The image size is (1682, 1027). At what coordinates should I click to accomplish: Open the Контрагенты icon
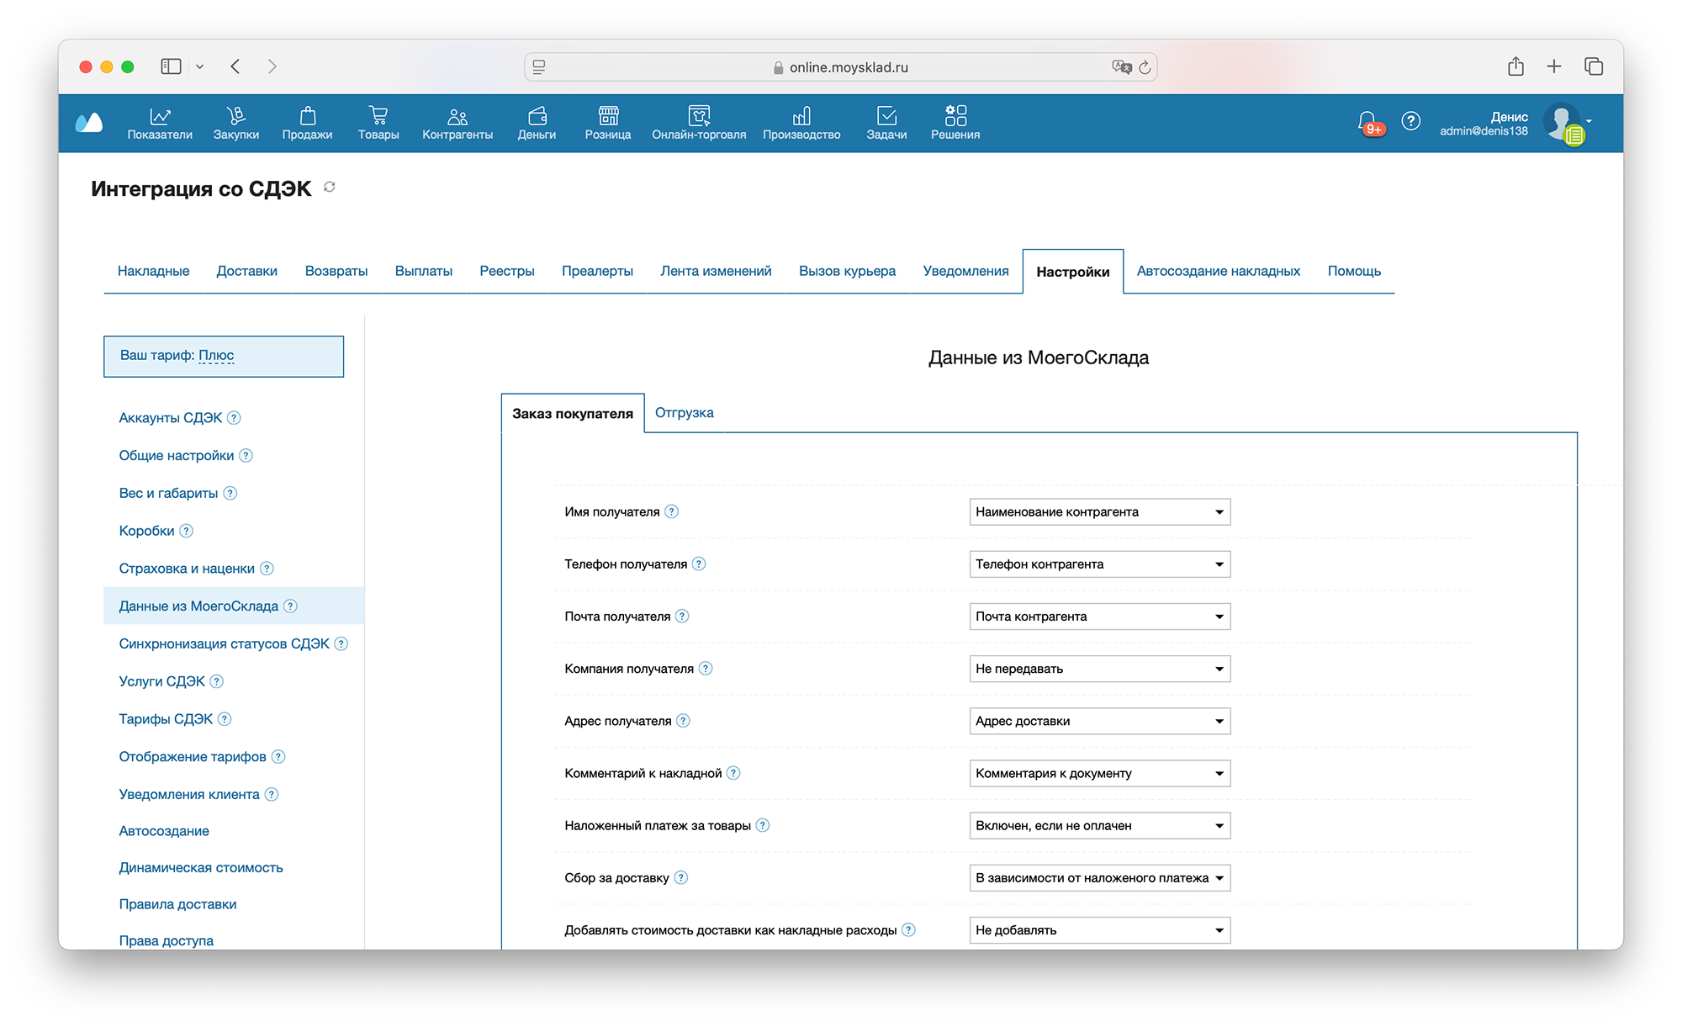(458, 116)
